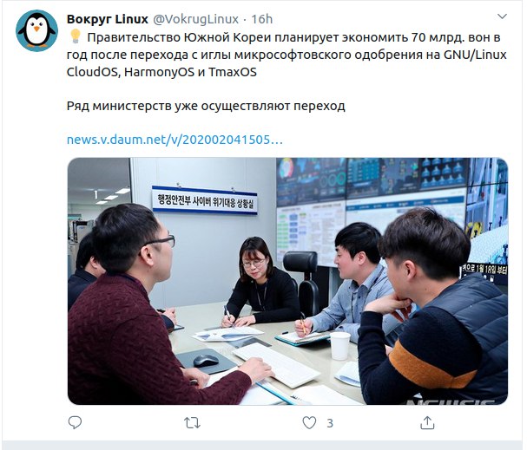
Task: Visit the @VokrugLinux handle profile
Action: [195, 19]
